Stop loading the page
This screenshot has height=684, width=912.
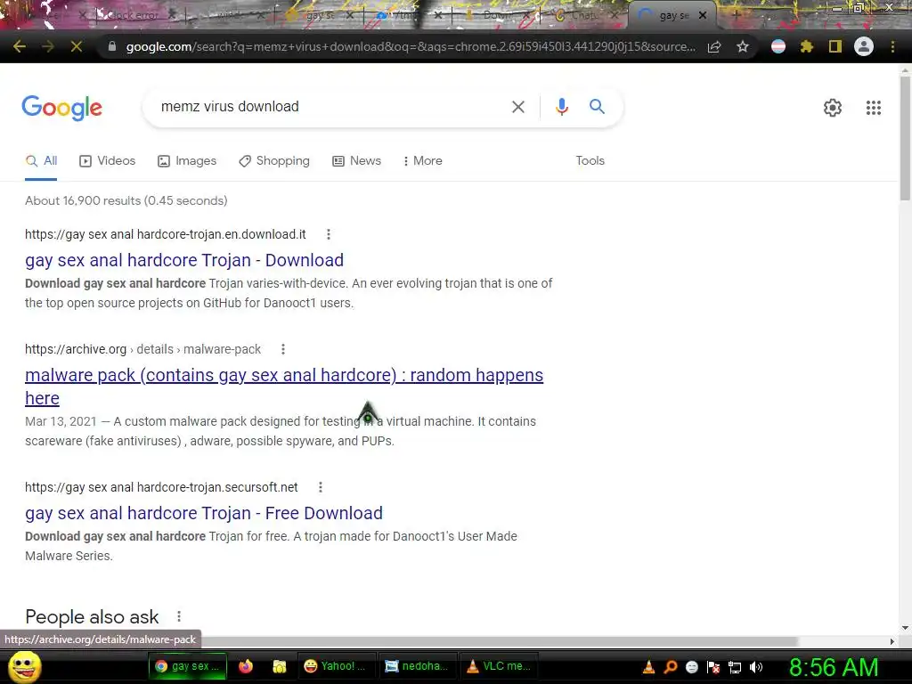tap(77, 46)
